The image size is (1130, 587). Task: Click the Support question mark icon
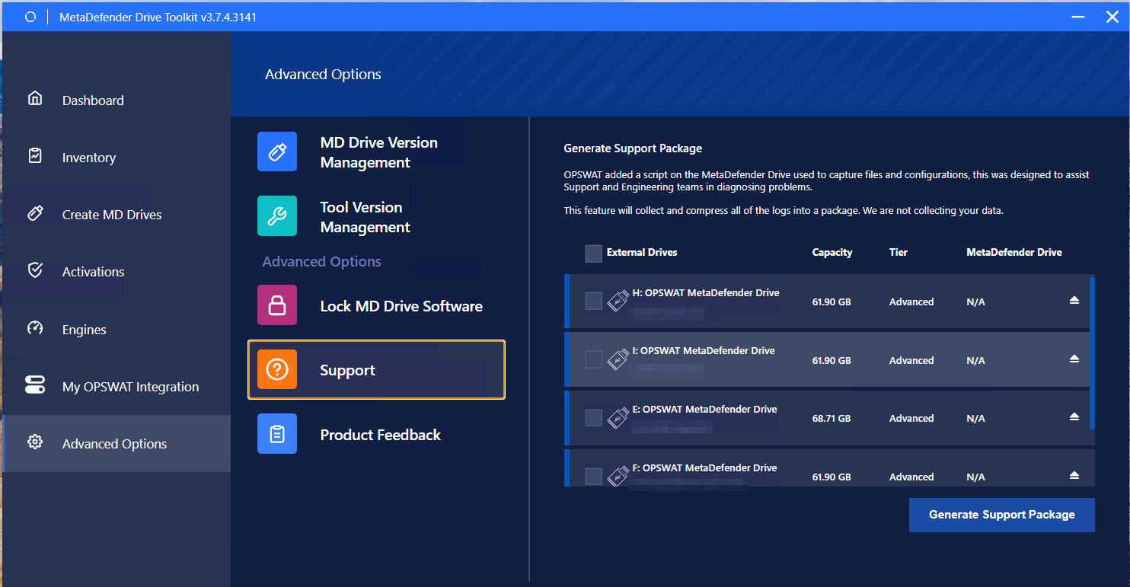coord(277,369)
